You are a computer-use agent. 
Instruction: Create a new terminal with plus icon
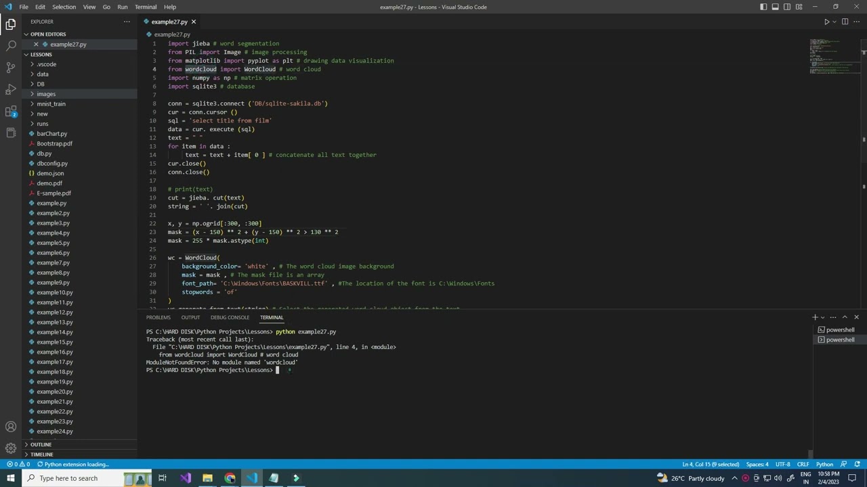(x=815, y=317)
